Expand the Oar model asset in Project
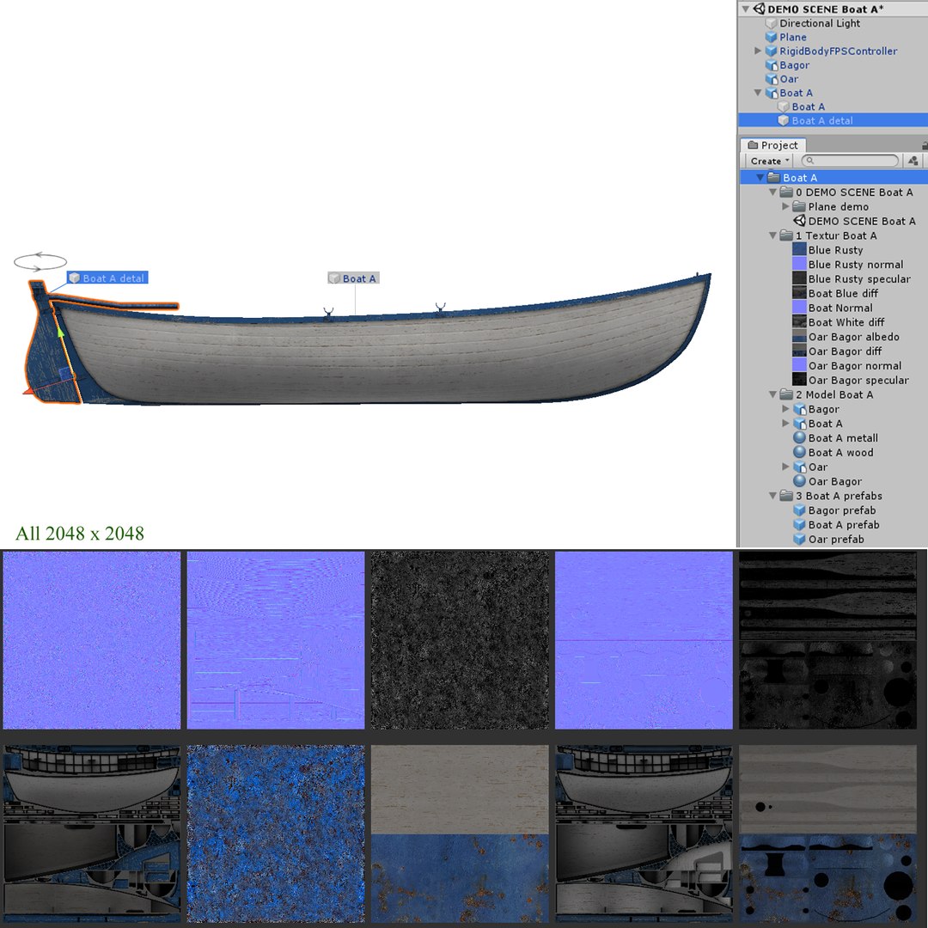The image size is (928, 928). tap(785, 467)
